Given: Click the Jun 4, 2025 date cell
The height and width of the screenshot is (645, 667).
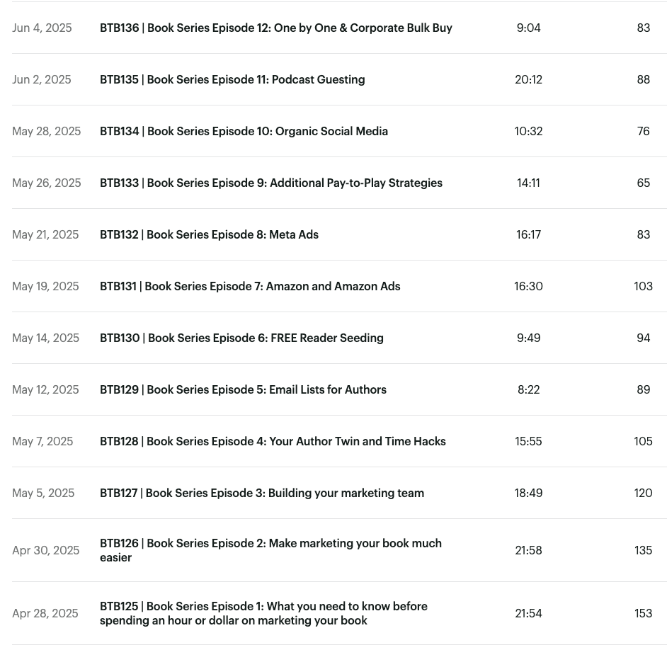Looking at the screenshot, I should 42,28.
